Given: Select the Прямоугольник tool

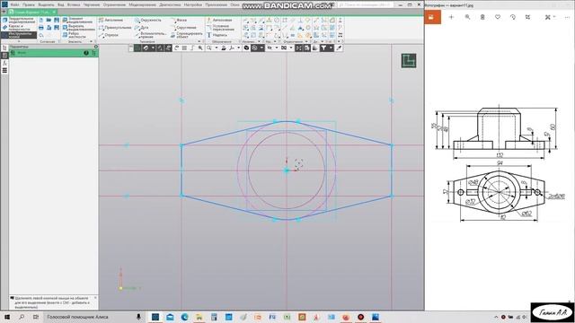Looking at the screenshot, I should [115, 28].
